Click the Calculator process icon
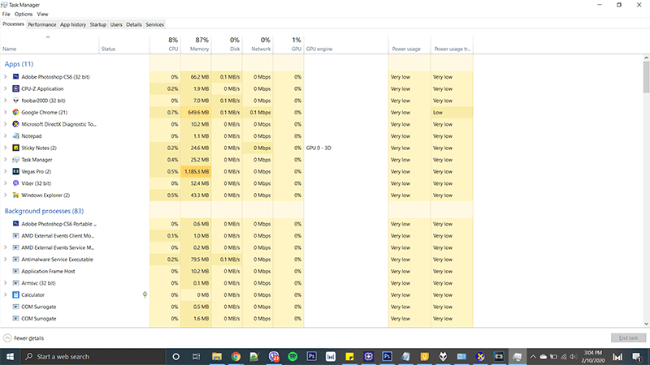The image size is (650, 365). point(15,295)
